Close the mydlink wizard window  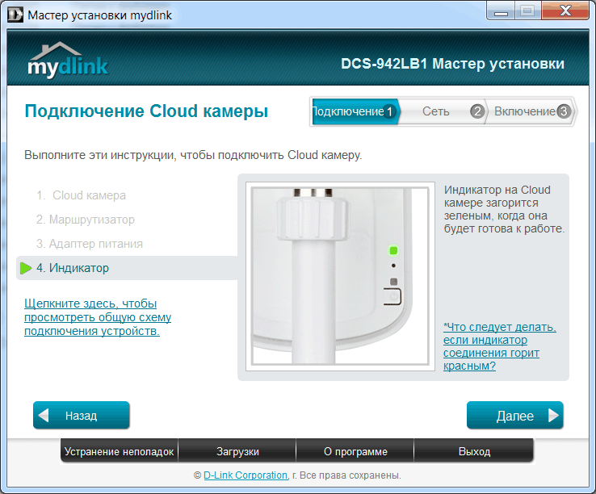click(565, 11)
